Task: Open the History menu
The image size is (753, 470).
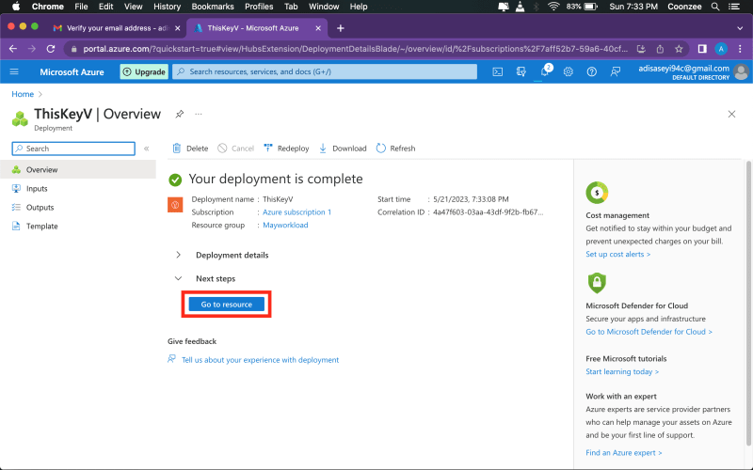Action: pyautogui.click(x=167, y=7)
